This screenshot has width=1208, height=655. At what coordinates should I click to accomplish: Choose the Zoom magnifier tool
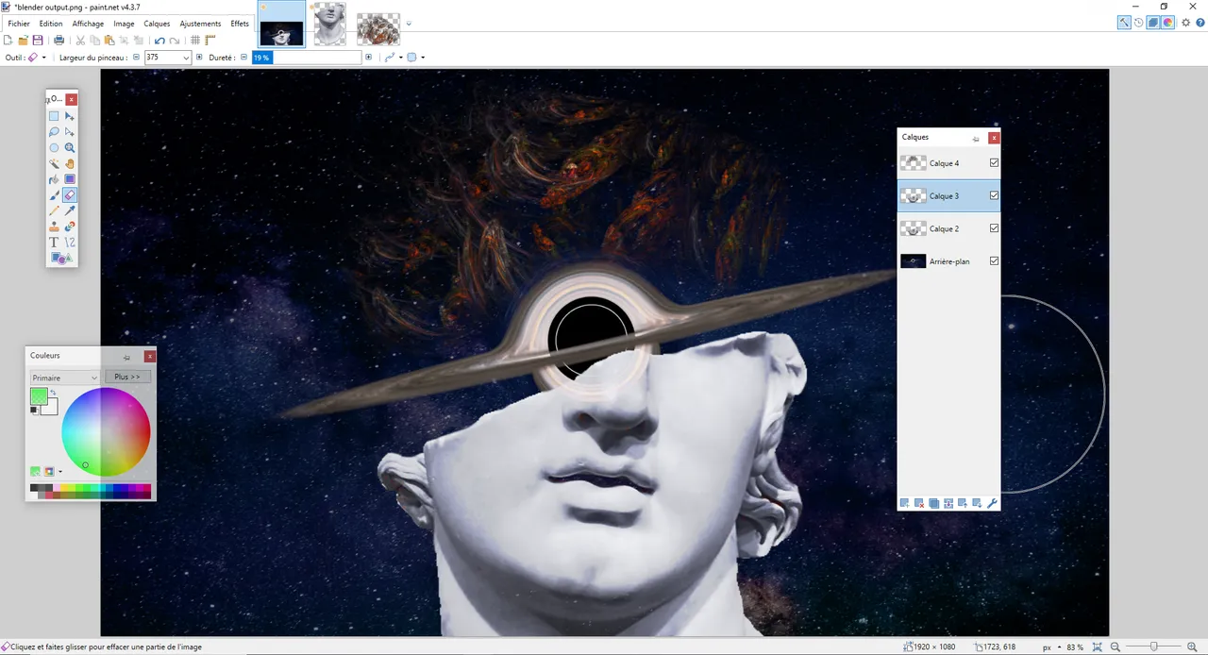point(70,148)
